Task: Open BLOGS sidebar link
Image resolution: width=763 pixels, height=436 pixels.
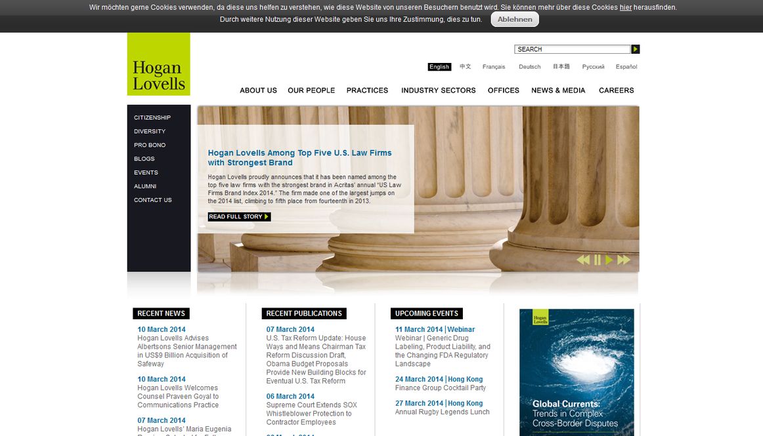Action: click(144, 159)
